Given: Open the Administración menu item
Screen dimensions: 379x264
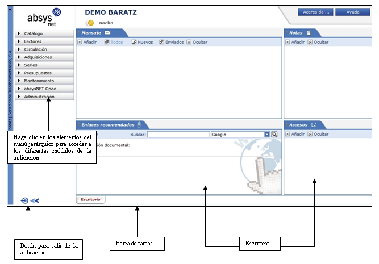Looking at the screenshot, I should pyautogui.click(x=44, y=97).
